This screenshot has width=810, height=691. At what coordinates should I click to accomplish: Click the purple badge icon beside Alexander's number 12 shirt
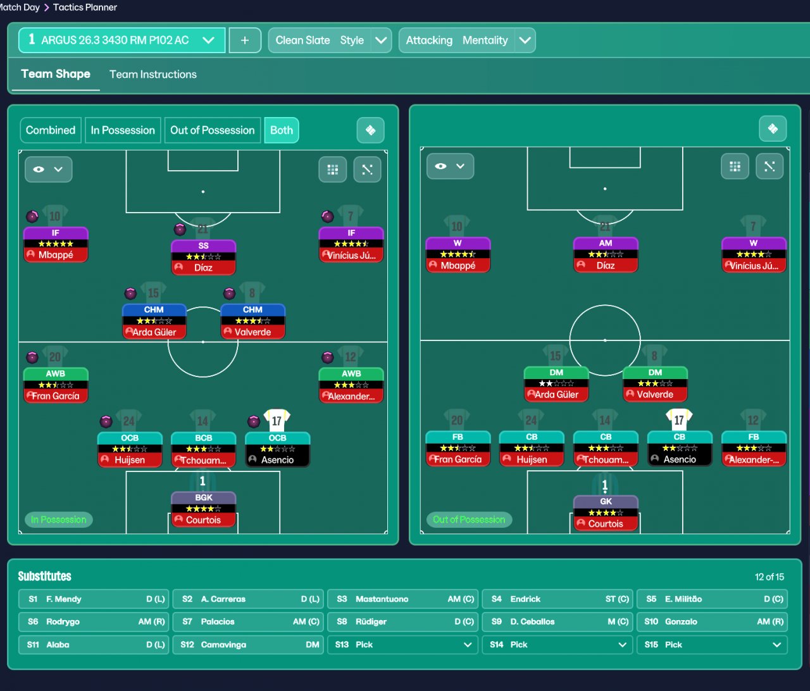coord(327,357)
